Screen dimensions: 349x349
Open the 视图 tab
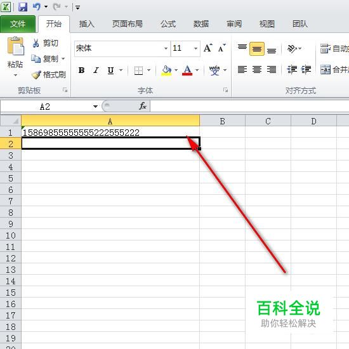[x=267, y=24]
